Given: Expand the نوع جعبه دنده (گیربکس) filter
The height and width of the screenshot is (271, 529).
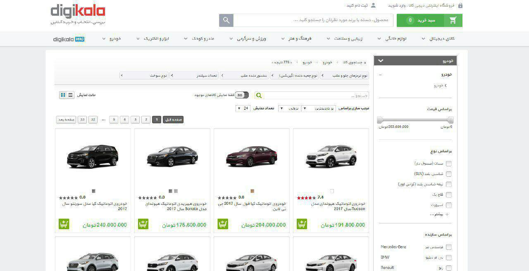Looking at the screenshot, I should coord(294,75).
